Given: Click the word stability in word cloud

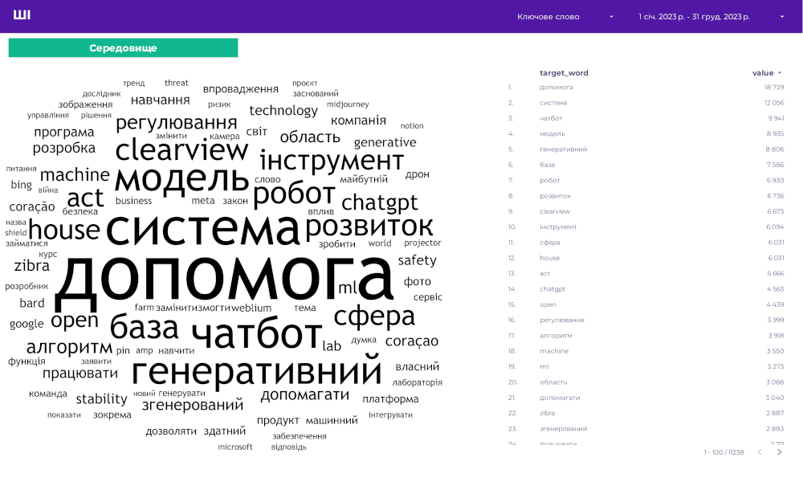Looking at the screenshot, I should [101, 399].
